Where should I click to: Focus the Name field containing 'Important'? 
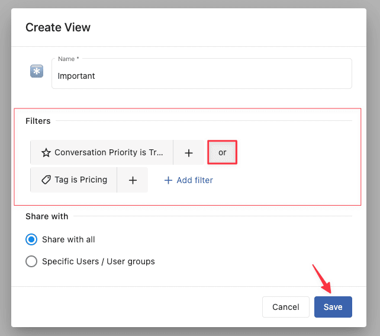point(201,76)
